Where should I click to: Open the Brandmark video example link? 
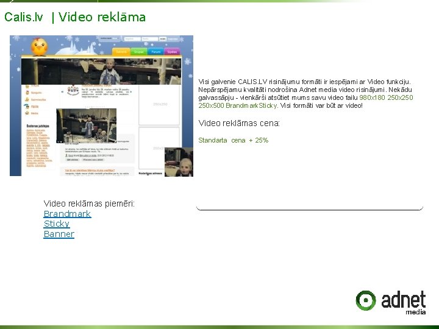67,214
